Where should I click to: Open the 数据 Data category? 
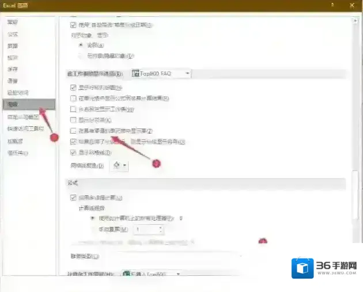pyautogui.click(x=13, y=46)
